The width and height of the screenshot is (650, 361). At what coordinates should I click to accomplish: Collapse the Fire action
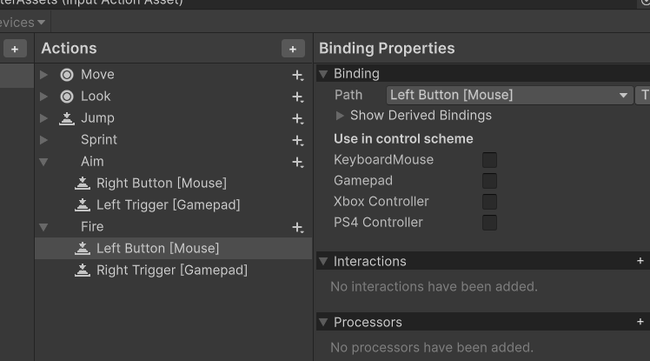pyautogui.click(x=43, y=227)
